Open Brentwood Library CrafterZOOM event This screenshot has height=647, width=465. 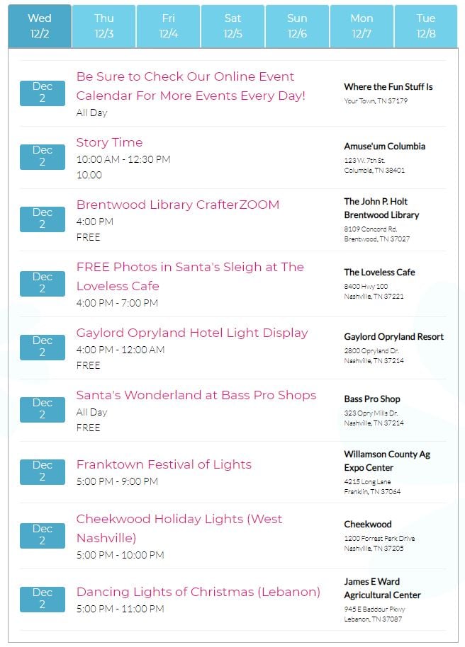[x=178, y=205]
